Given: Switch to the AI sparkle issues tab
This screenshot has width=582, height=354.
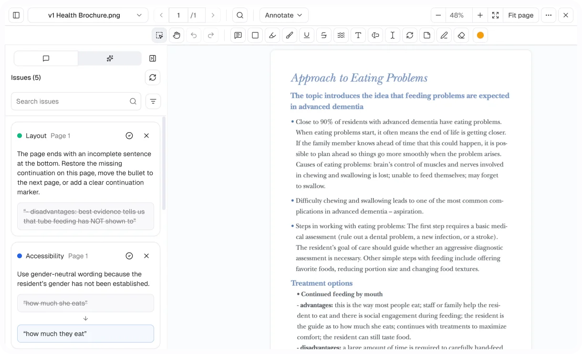Looking at the screenshot, I should 110,58.
